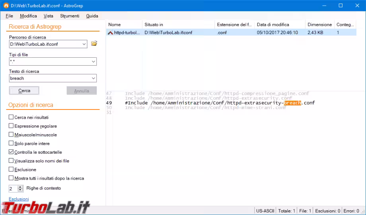The image size is (366, 215).
Task: Expand the Percorso di ricerca dropdown
Action: click(x=84, y=44)
